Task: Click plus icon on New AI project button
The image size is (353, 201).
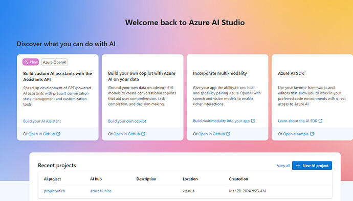Action: tap(298, 166)
